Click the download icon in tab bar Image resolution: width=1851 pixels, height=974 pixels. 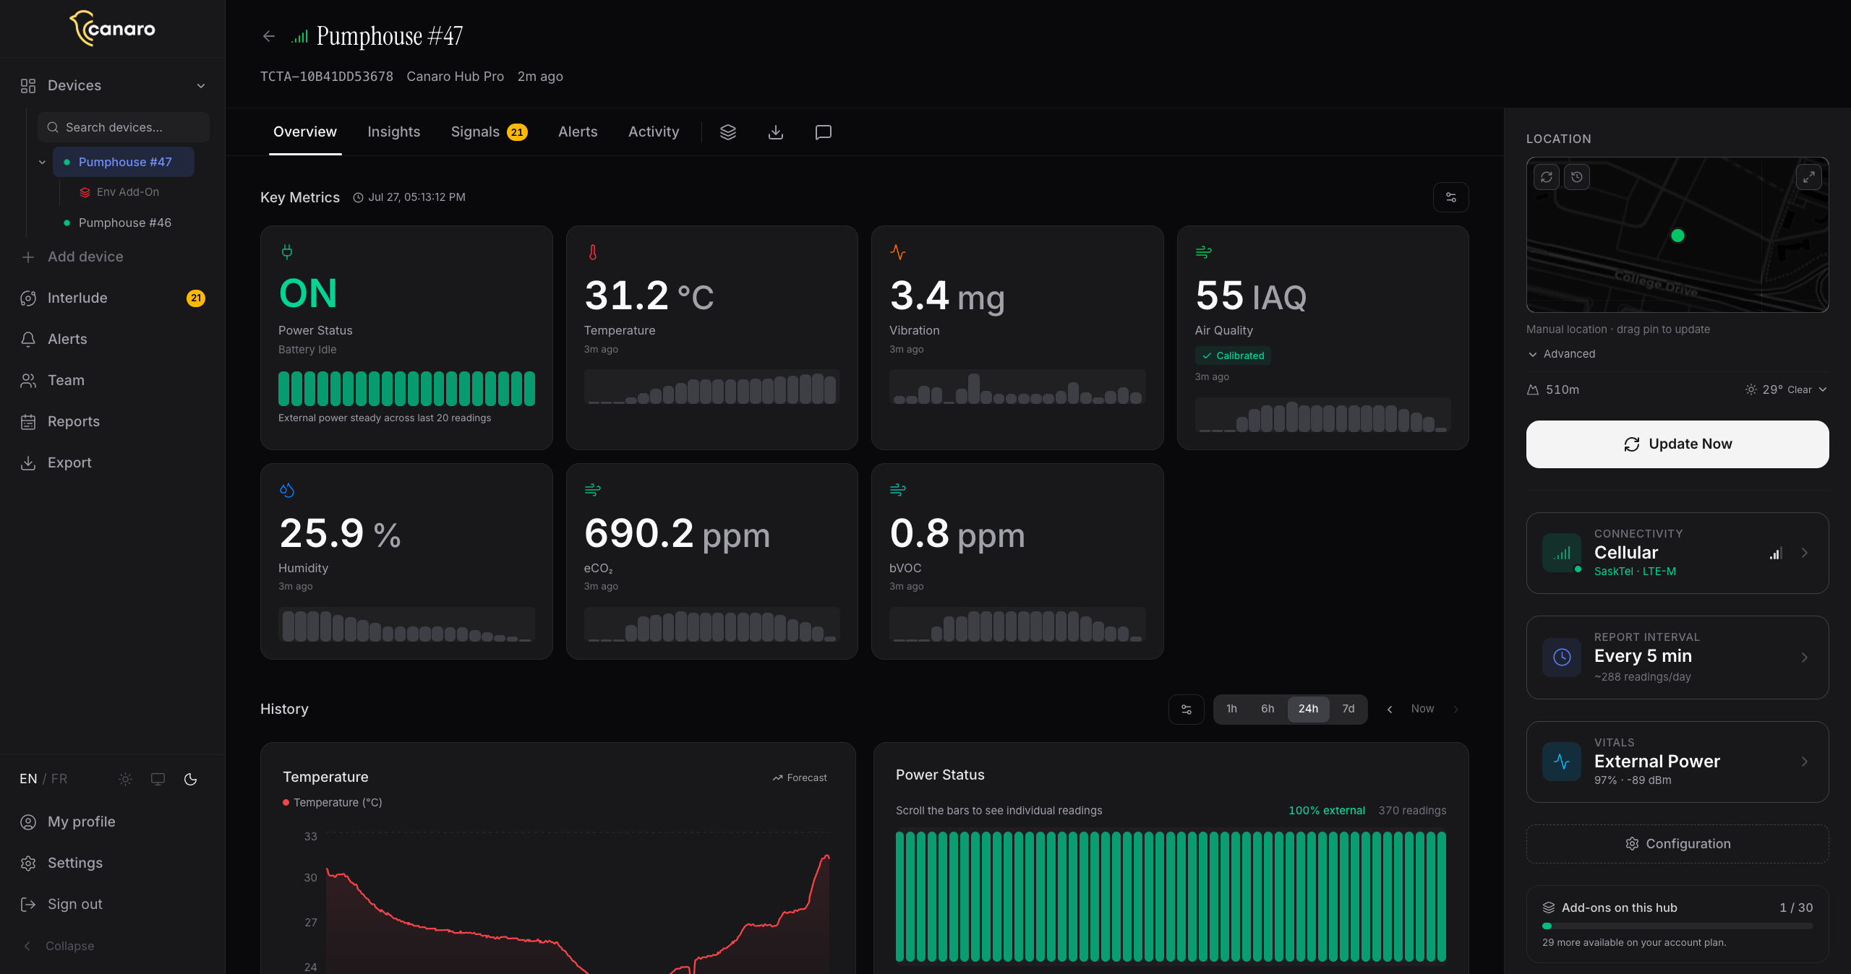776,132
